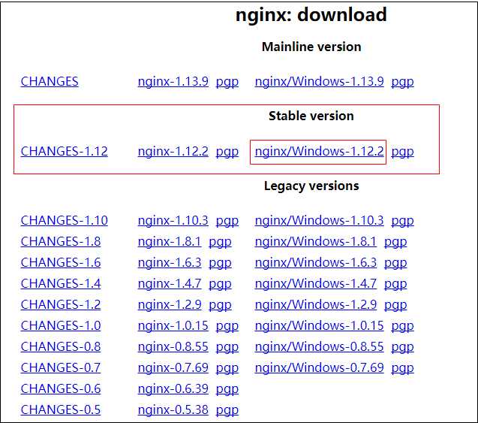This screenshot has height=423, width=478.
Task: Open CHANGES-1.6 link
Action: click(x=61, y=262)
